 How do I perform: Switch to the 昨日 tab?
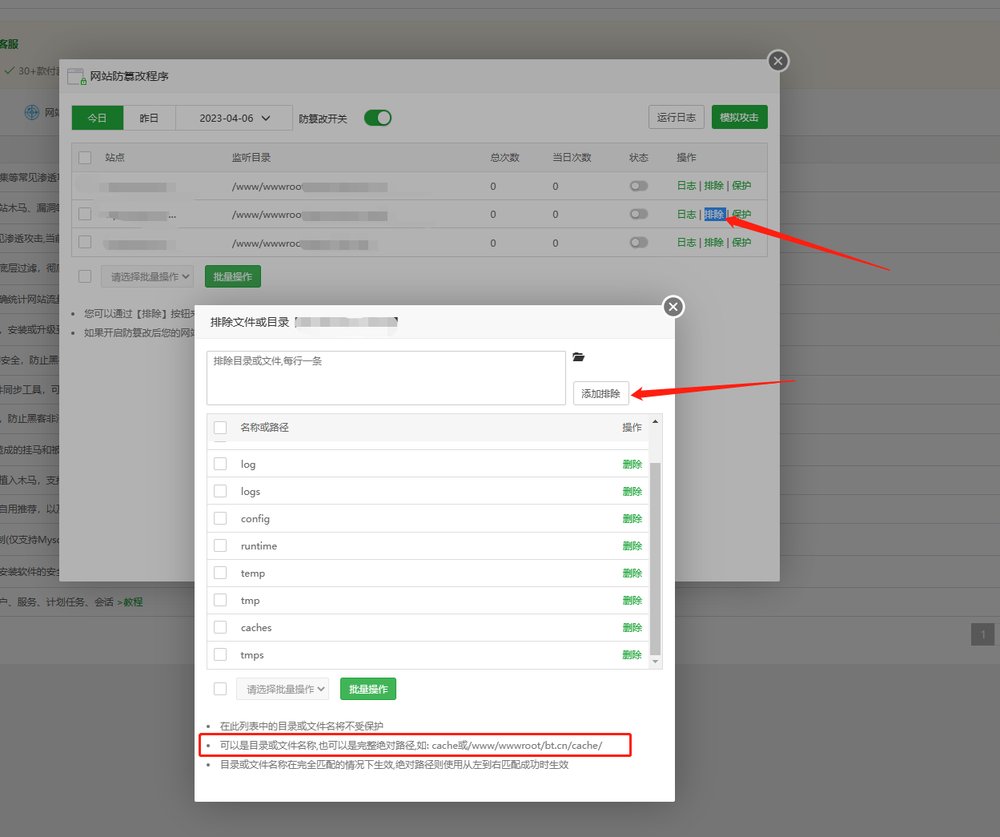(x=149, y=118)
